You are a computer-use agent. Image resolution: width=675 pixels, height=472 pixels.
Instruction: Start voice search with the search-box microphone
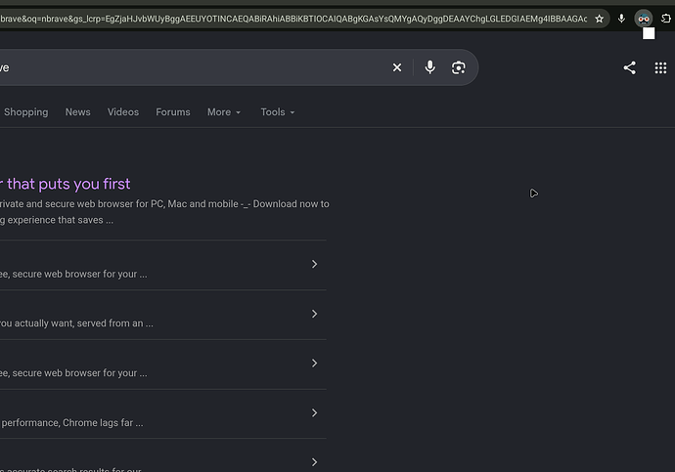click(429, 67)
